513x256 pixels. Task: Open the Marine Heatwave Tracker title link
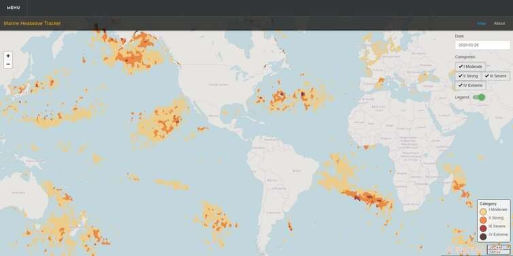pyautogui.click(x=33, y=24)
